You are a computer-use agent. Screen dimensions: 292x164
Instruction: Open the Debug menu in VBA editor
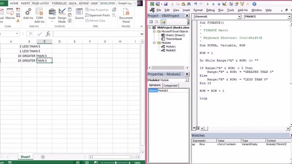pos(210,10)
